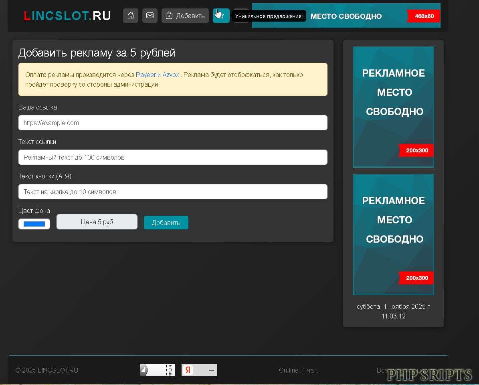Click the advertising text input field
Screen dimensions: 479x385
(x=173, y=157)
